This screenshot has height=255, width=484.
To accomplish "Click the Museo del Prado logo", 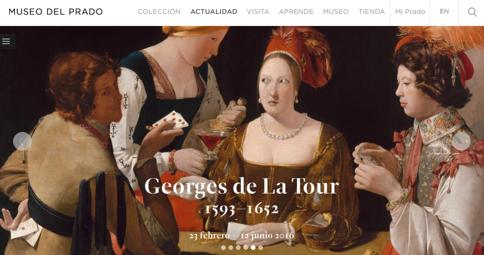I will 55,12.
